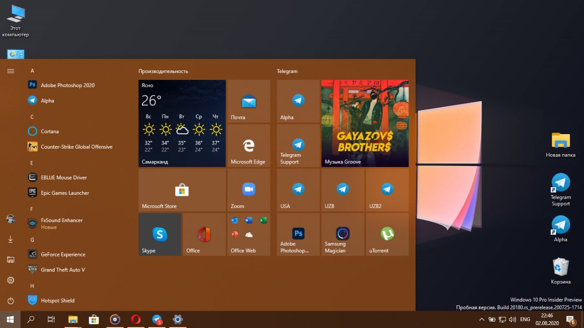This screenshot has height=328, width=584.
Task: Open the Telegram Support tile
Action: pos(298,146)
